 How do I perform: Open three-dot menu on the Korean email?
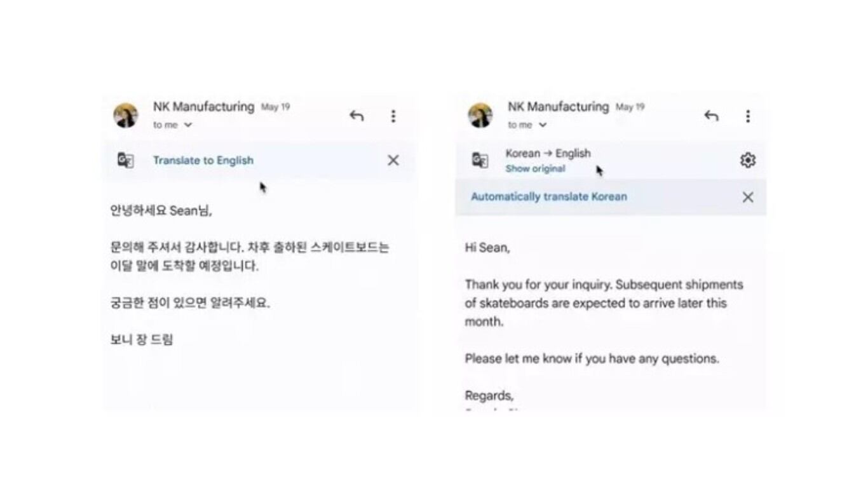393,116
